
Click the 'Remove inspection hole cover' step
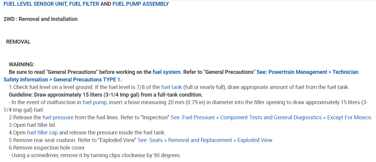pos(47,148)
